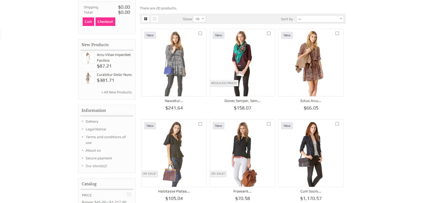
Task: Tick compare checkbox on Donec Semper product
Action: [268, 33]
